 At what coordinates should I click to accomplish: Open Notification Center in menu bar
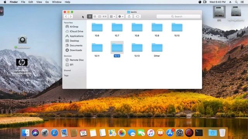tap(242, 2)
